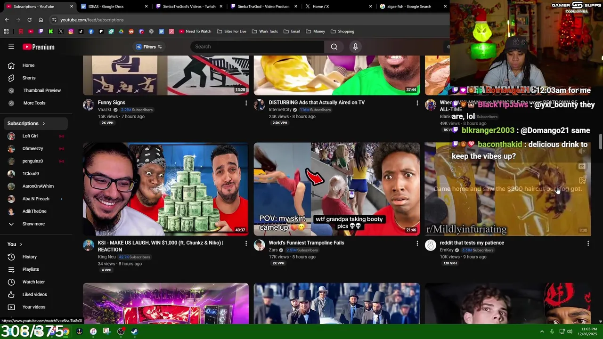The width and height of the screenshot is (603, 339).
Task: Expand the You section chevron
Action: (x=21, y=244)
